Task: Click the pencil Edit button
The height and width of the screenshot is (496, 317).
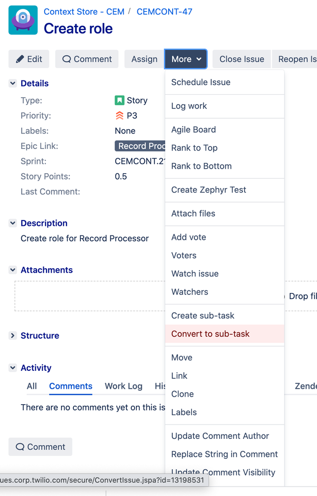Action: pos(29,59)
